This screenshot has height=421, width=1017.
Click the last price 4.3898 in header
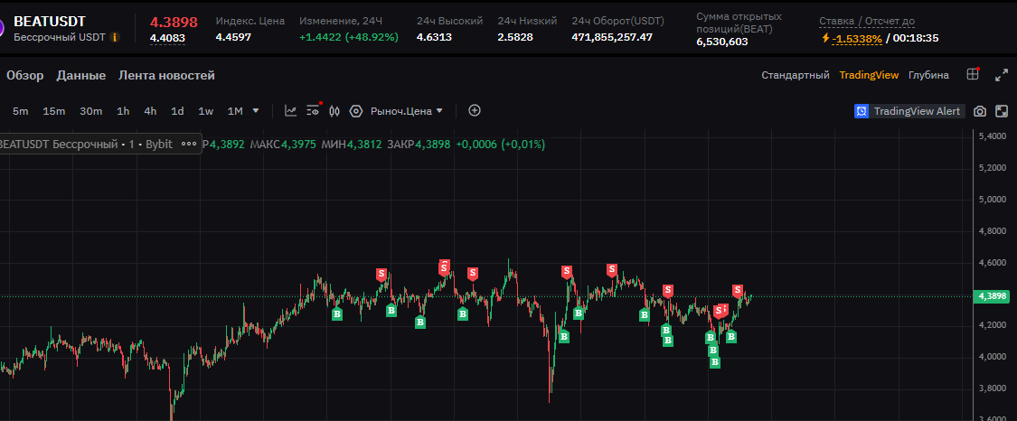pyautogui.click(x=174, y=22)
